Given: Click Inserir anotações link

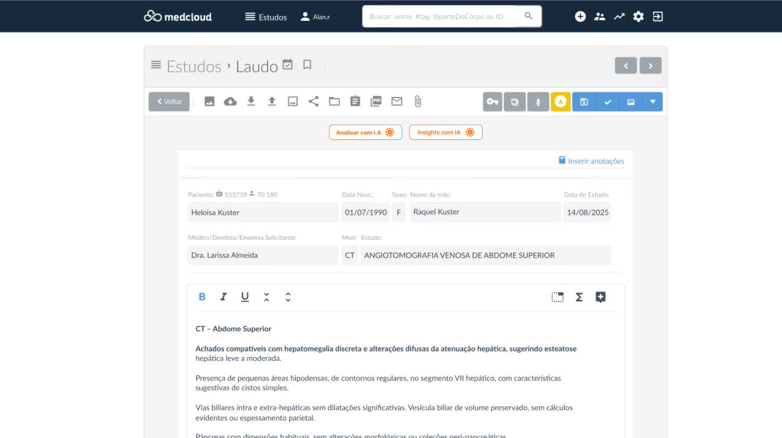Looking at the screenshot, I should pos(591,161).
